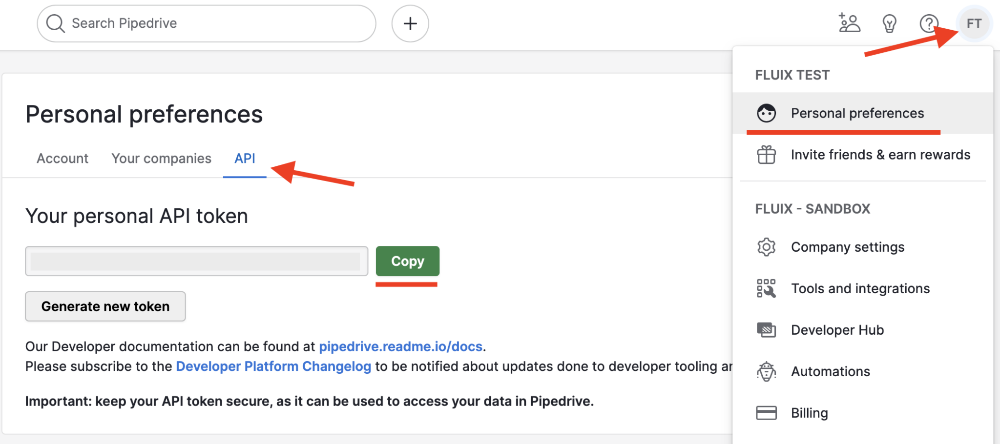Open the invite users icon in top bar
The height and width of the screenshot is (444, 1000).
[849, 23]
